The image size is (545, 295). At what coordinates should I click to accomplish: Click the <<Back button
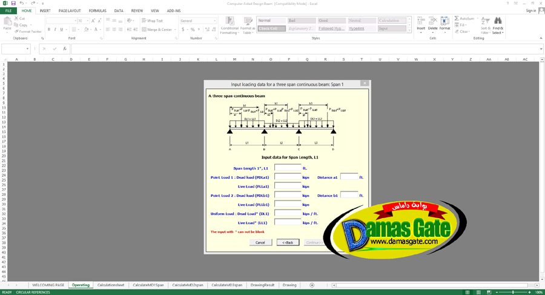[x=288, y=242]
